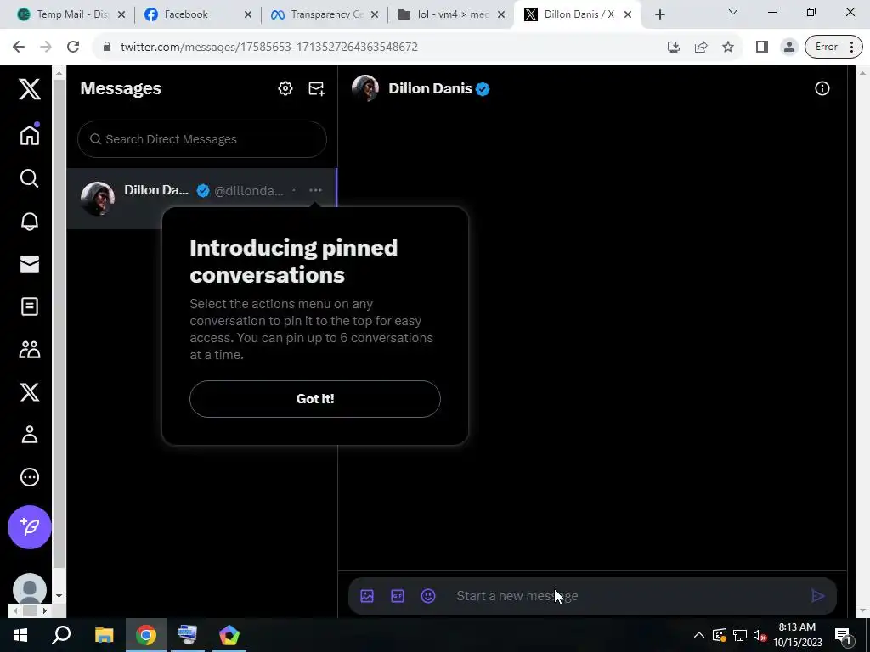Go back in browser
The height and width of the screenshot is (652, 870).
(19, 48)
